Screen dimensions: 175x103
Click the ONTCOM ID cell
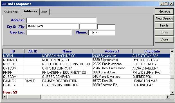(13, 68)
